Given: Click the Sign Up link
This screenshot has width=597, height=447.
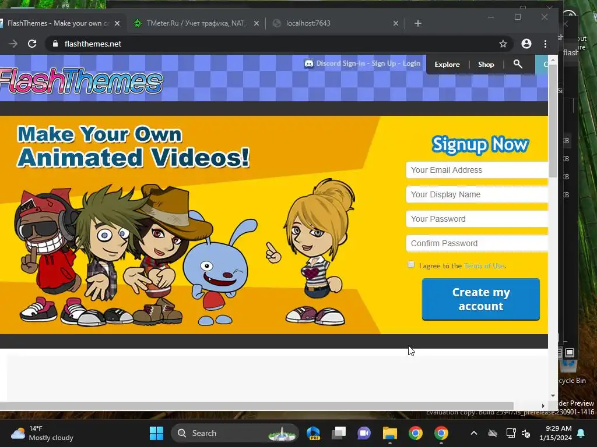Looking at the screenshot, I should [384, 63].
